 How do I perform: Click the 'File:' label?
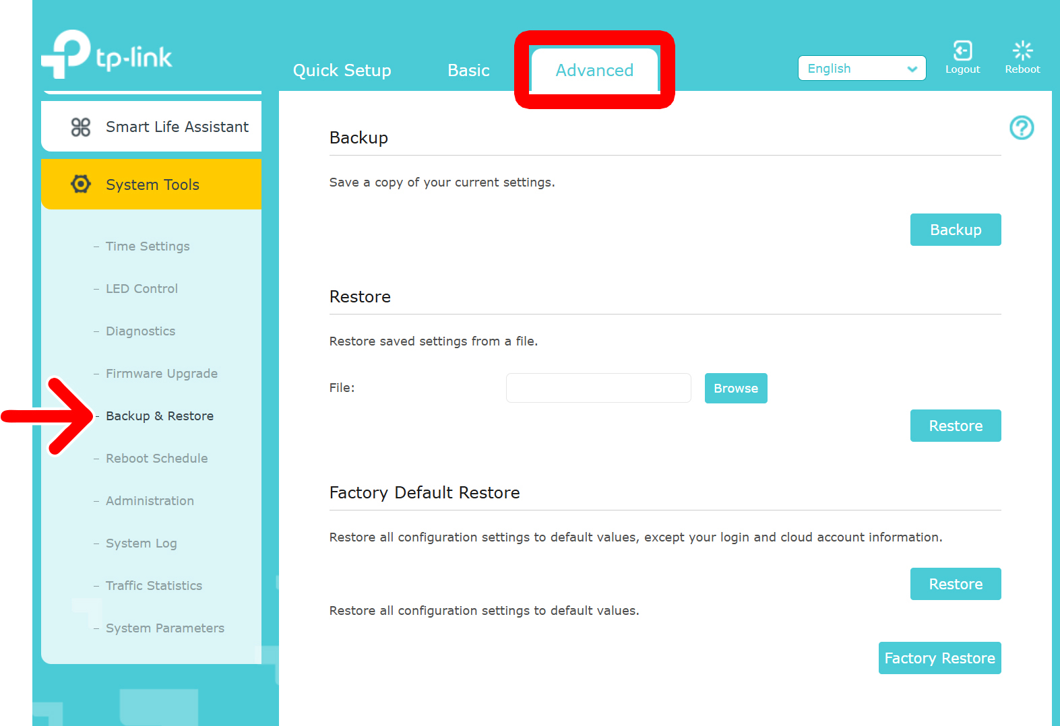pyautogui.click(x=342, y=388)
